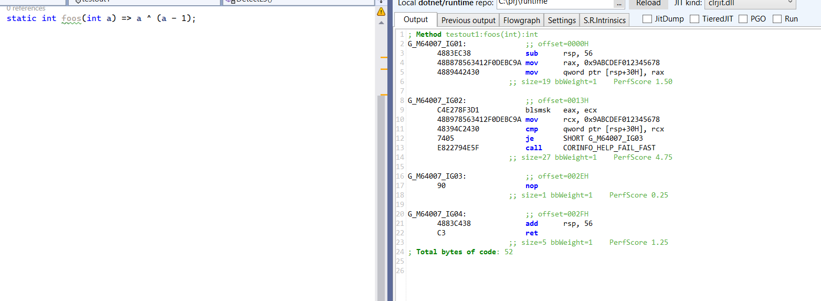Click the ';; offset=002FH' comment
Screen dimensions: 821x301
[557, 214]
